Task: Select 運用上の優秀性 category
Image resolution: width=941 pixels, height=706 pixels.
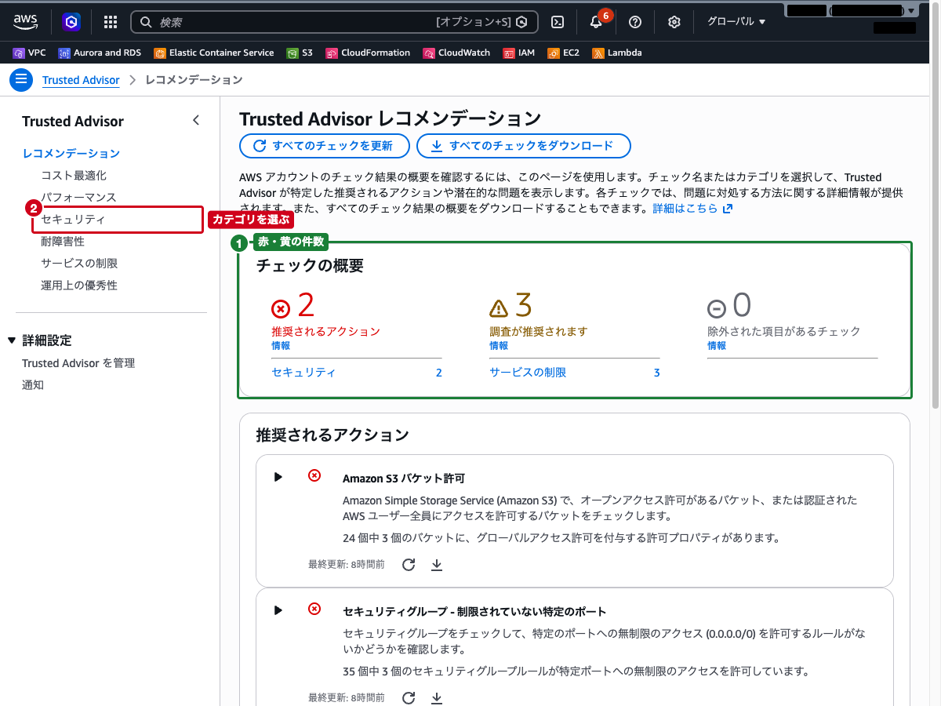Action: tap(79, 285)
